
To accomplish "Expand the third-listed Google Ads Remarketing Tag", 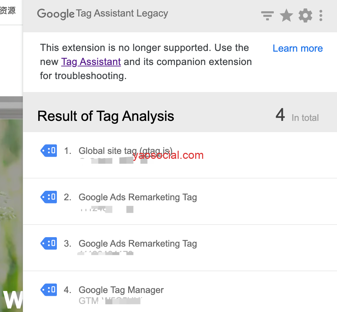I will click(138, 244).
